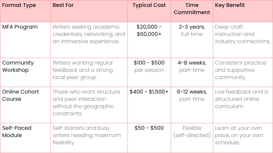This screenshot has height=153, width=273.
Task: Click the Key Benefit column header
Action: tap(230, 5)
